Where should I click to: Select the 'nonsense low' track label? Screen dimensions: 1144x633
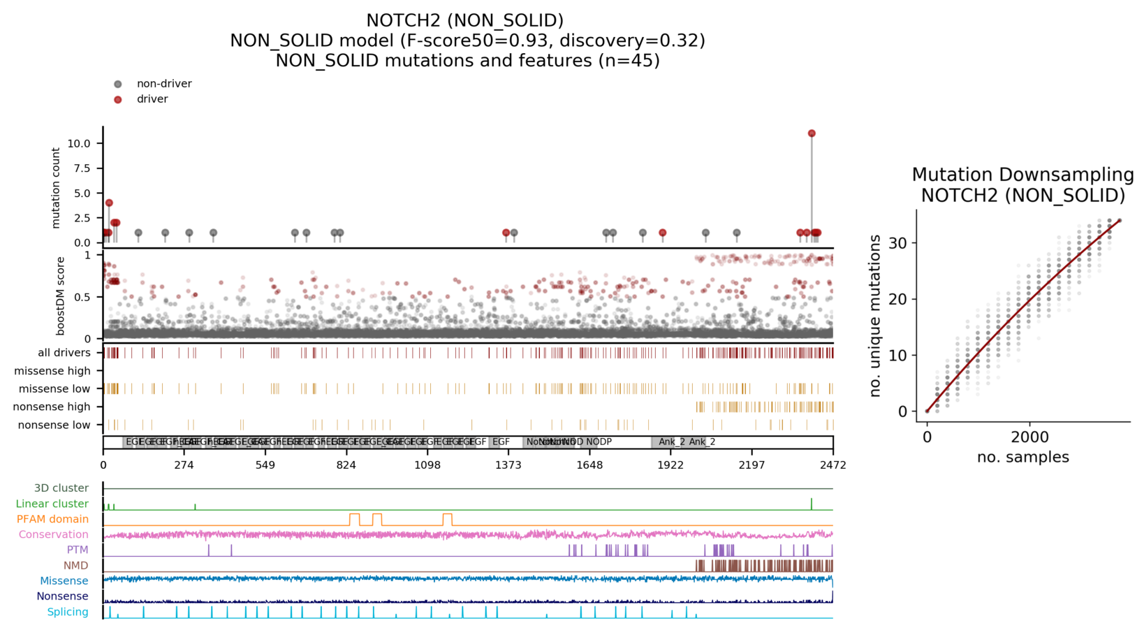[54, 425]
